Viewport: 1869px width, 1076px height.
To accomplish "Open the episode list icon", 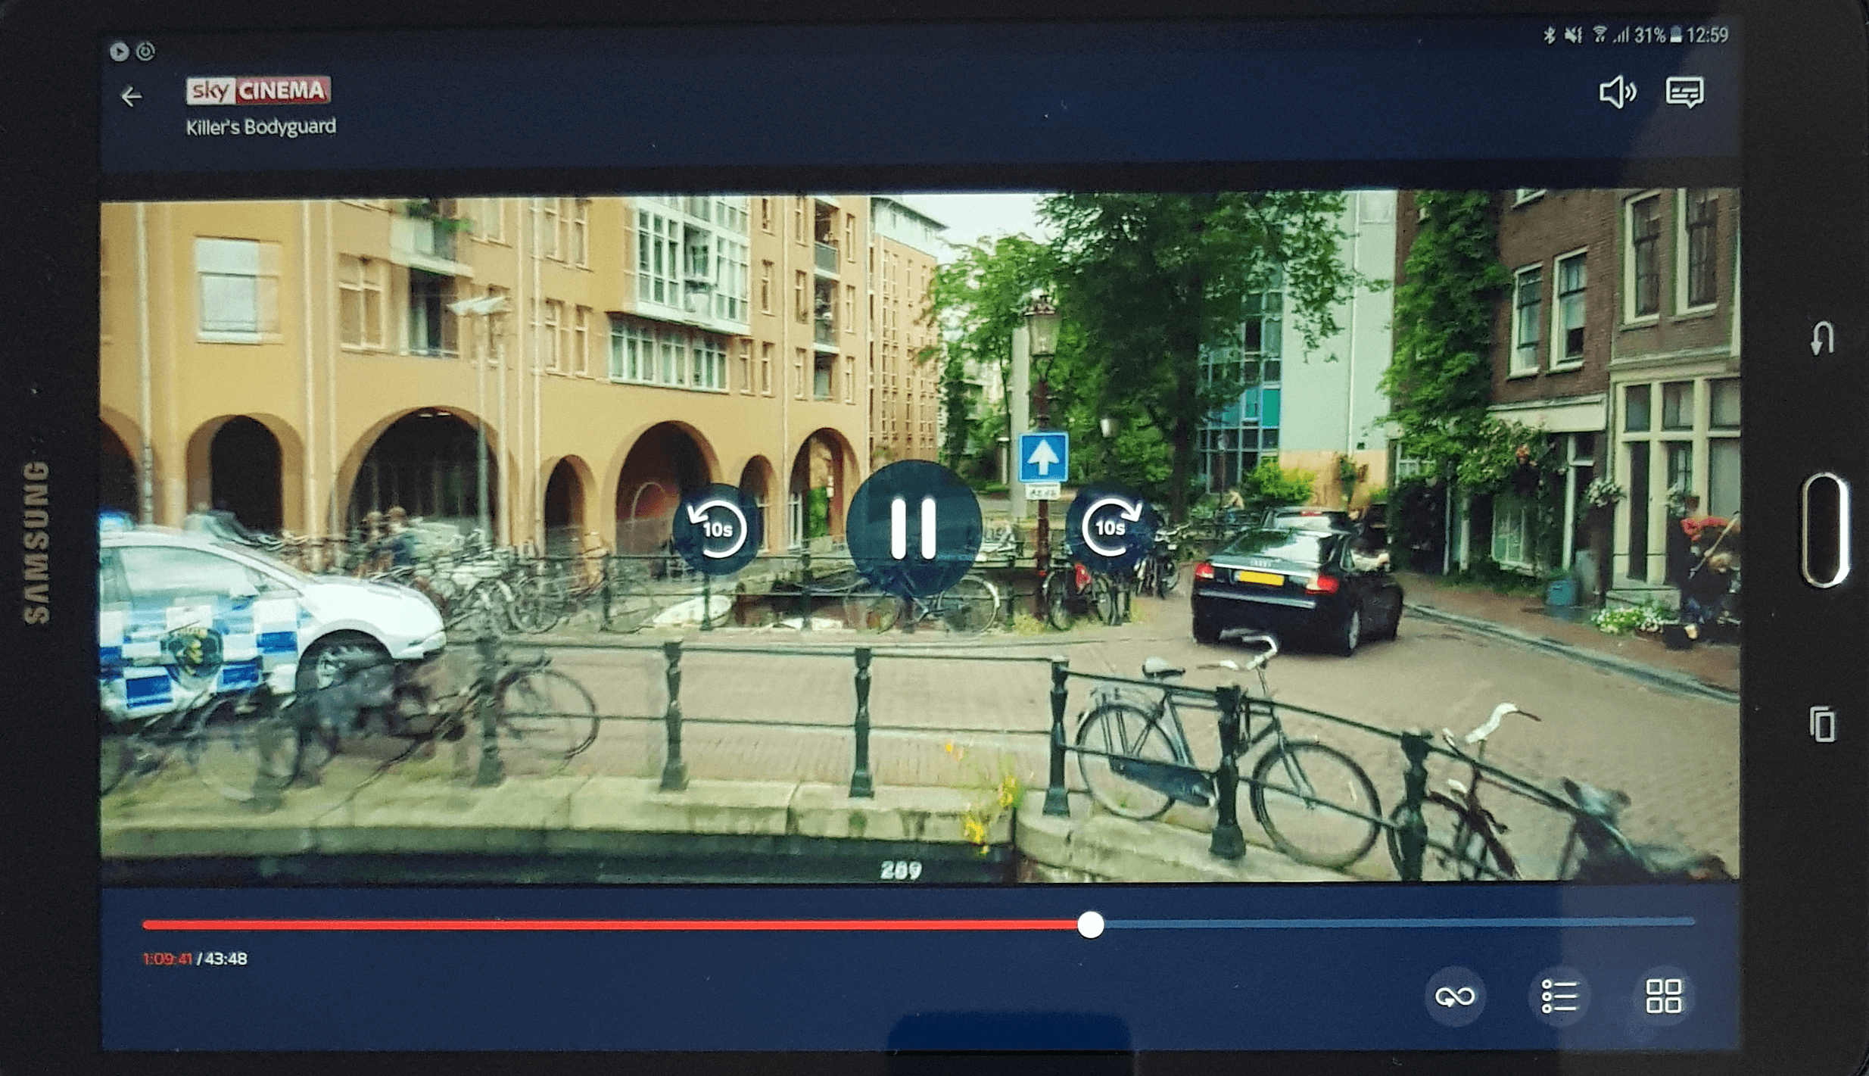I will pyautogui.click(x=1559, y=996).
